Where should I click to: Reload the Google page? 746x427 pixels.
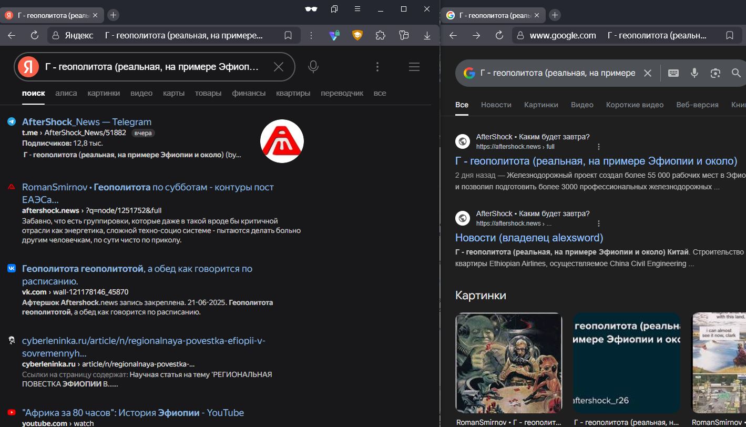499,35
